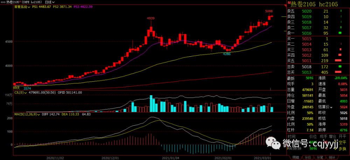
Task: Click the 热卷2105 hc2105 quote panel heading
Action: tap(315, 4)
